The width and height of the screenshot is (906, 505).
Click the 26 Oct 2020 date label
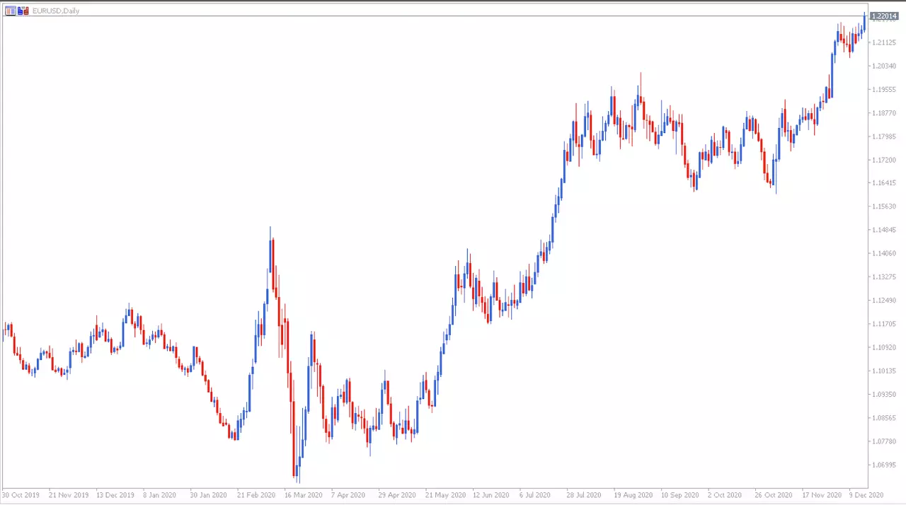(x=774, y=495)
